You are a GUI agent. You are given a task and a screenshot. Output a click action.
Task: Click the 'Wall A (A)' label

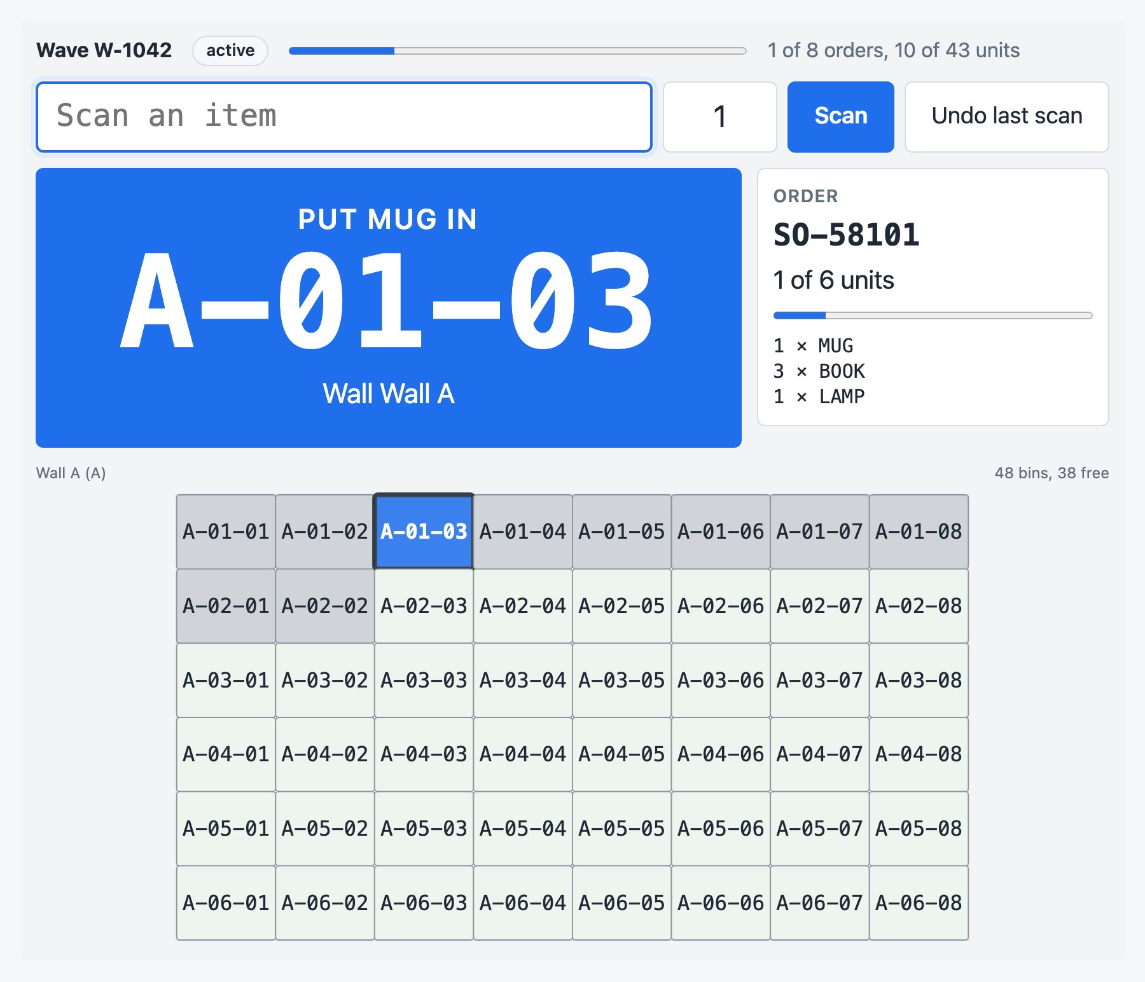(71, 473)
